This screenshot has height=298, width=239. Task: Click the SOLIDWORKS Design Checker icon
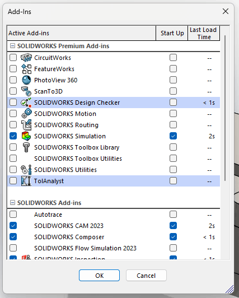(x=26, y=103)
